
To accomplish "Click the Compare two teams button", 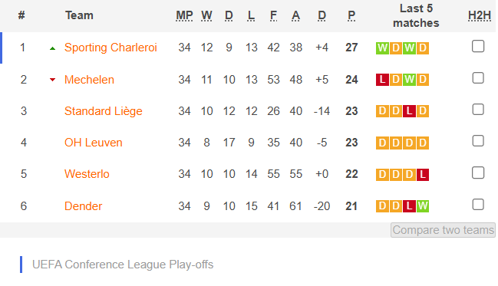I will pyautogui.click(x=443, y=230).
